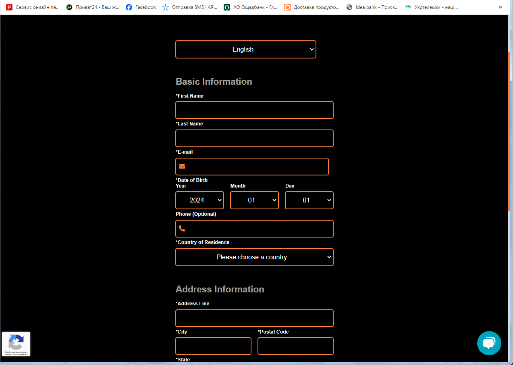This screenshot has width=513, height=365.
Task: Click the *Country of Residence label
Action: click(x=203, y=242)
